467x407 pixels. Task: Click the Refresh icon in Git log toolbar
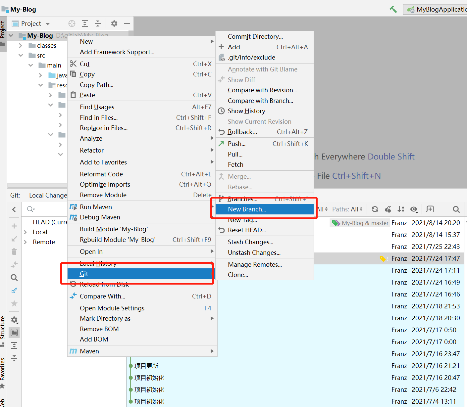(x=375, y=209)
